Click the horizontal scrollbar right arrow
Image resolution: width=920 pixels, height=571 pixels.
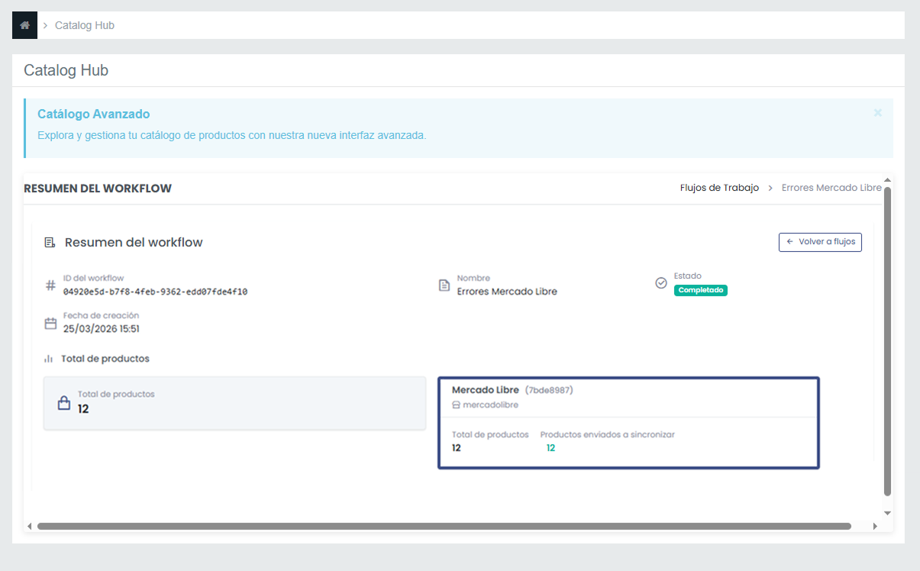[x=875, y=526]
